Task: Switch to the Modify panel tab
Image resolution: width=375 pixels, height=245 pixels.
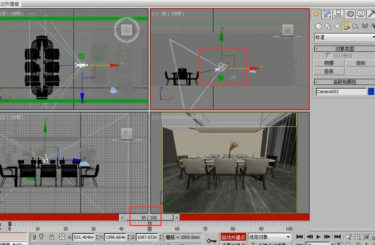Action: point(327,14)
